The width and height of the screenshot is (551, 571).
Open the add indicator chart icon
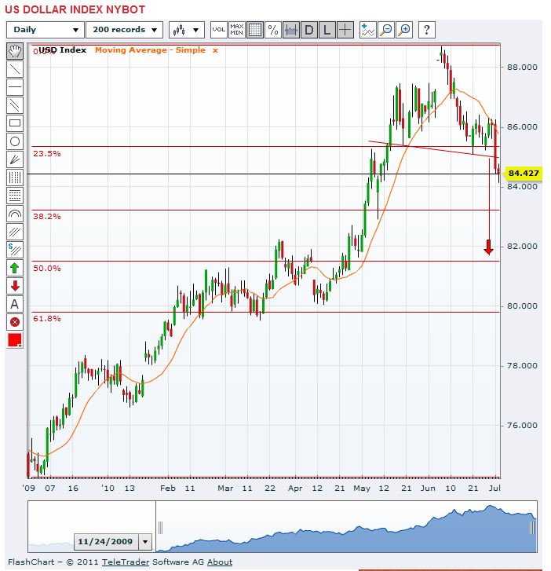(368, 30)
